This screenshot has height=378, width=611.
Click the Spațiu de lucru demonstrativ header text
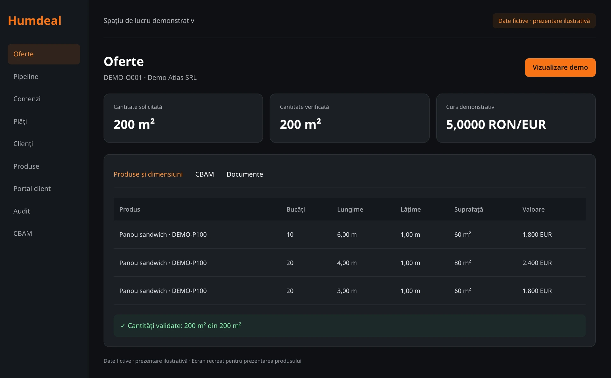pyautogui.click(x=149, y=21)
